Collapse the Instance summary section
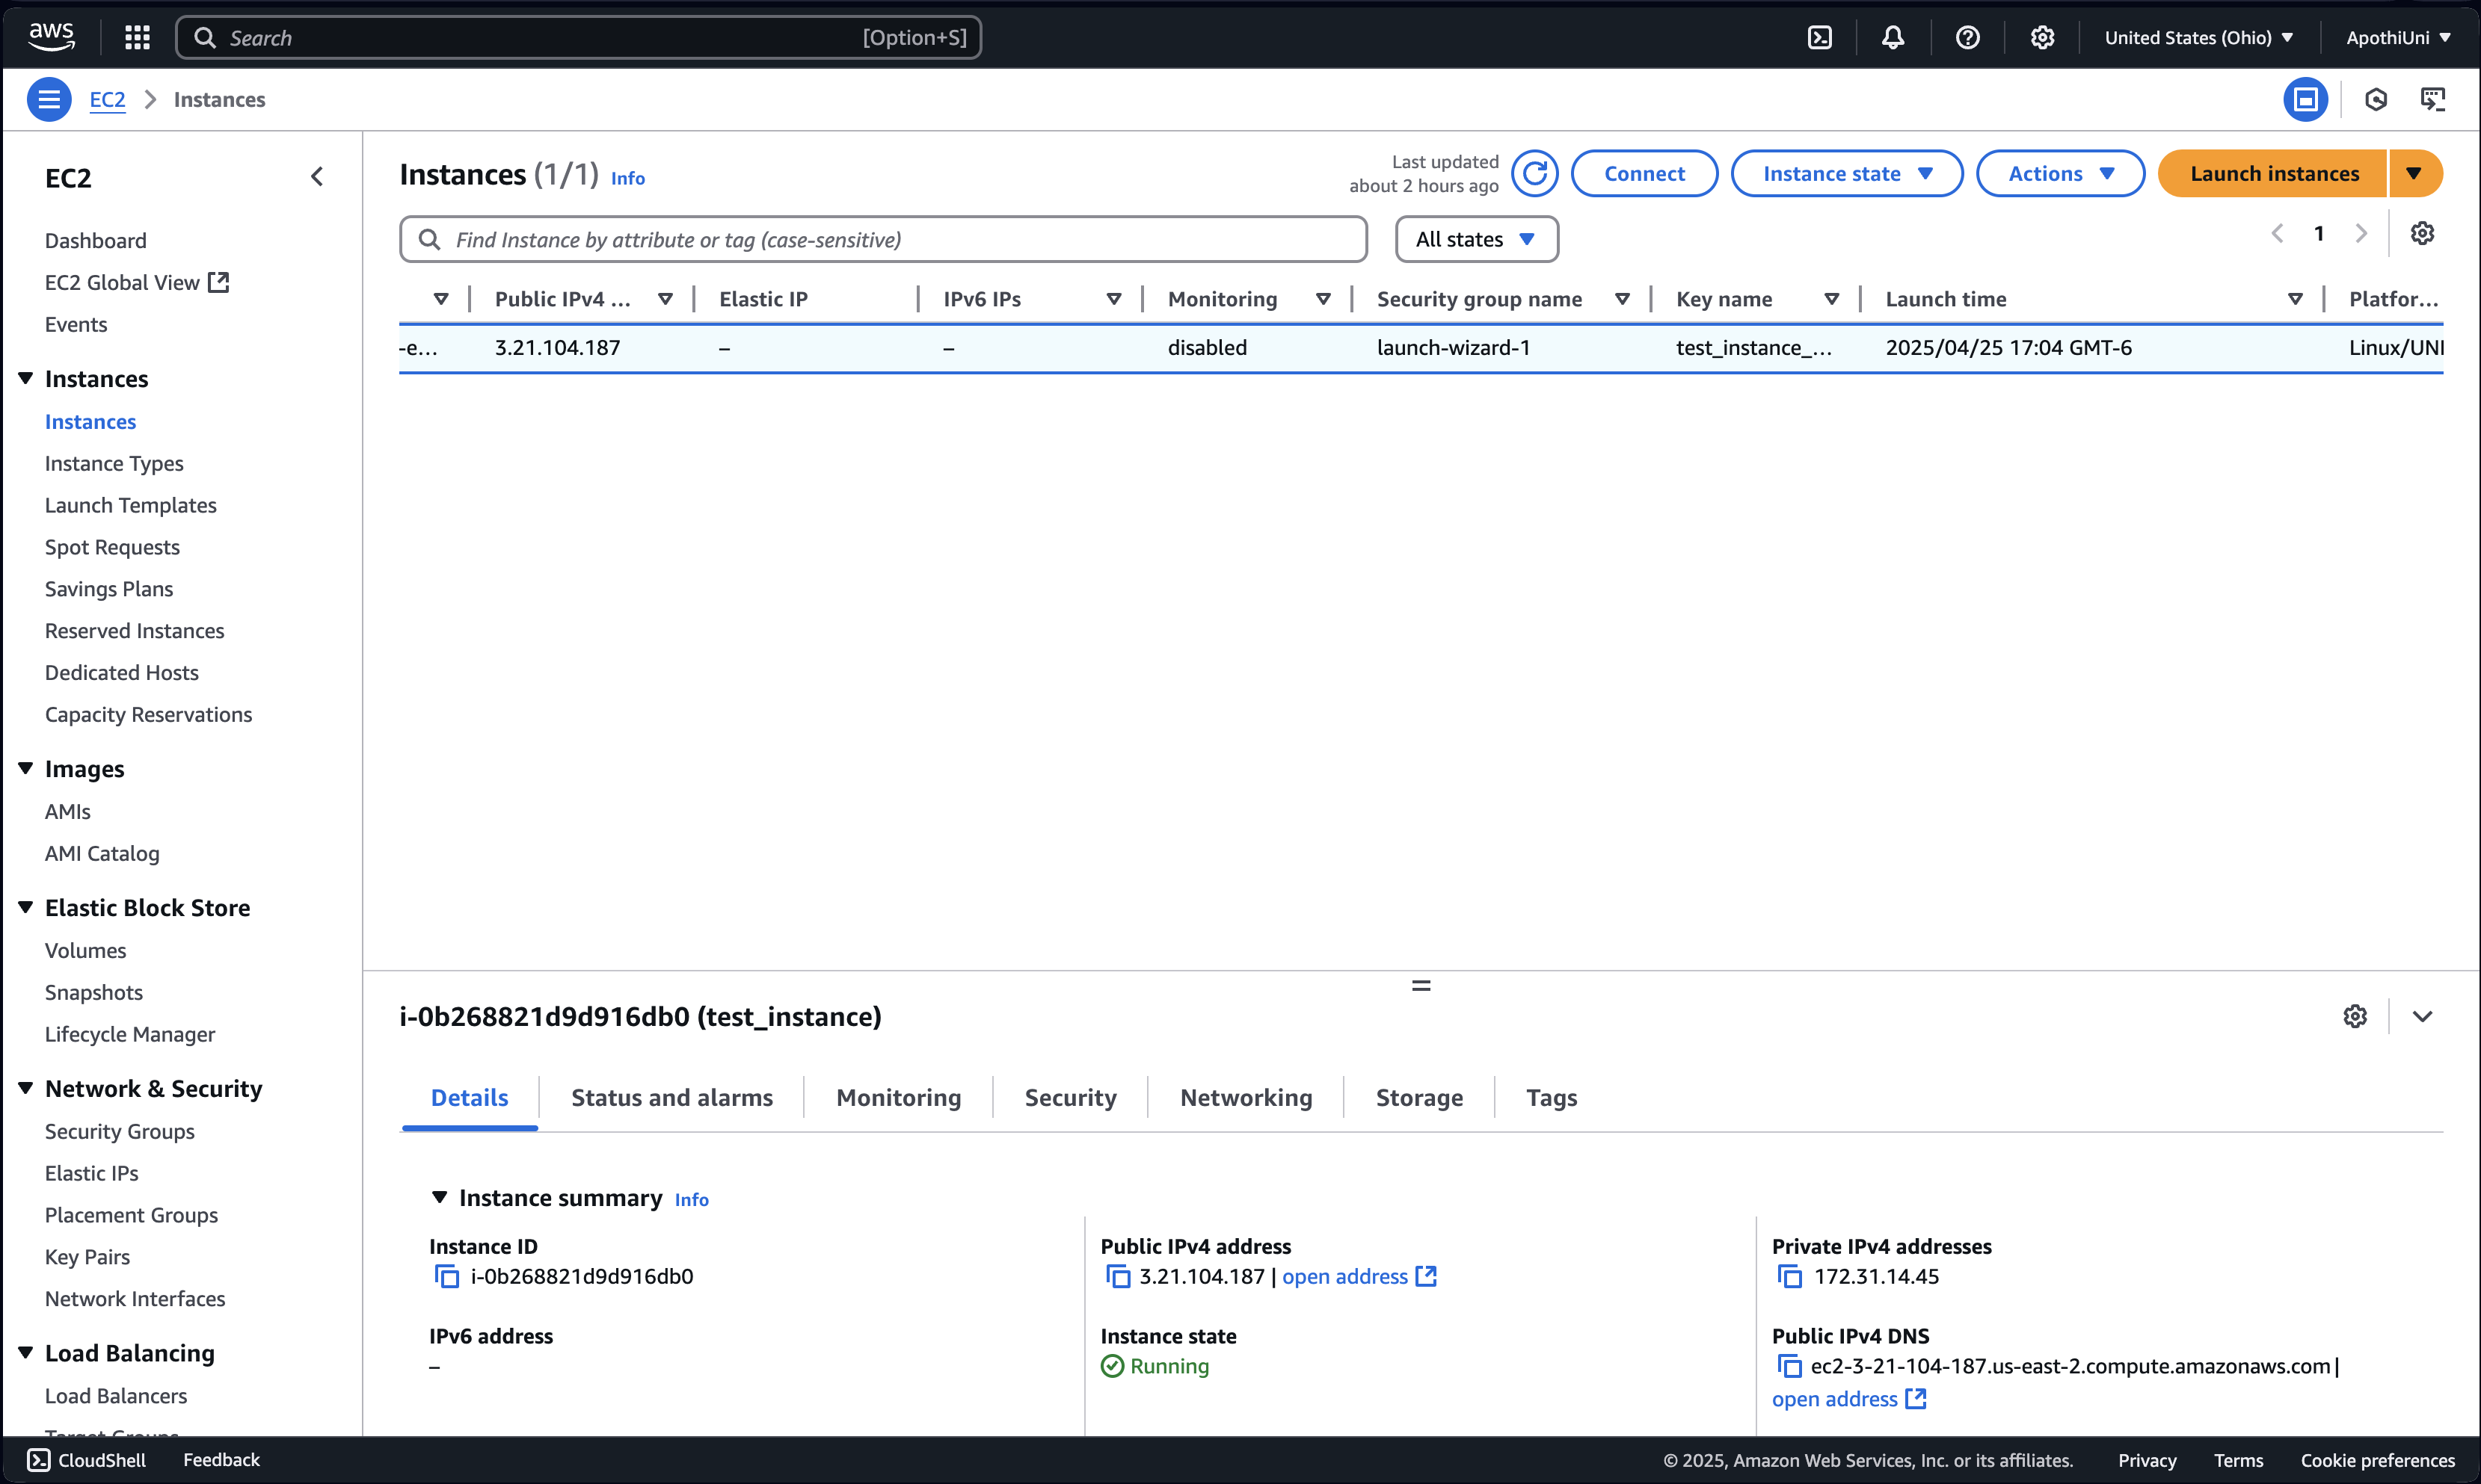Viewport: 2481px width, 1484px height. click(441, 1196)
